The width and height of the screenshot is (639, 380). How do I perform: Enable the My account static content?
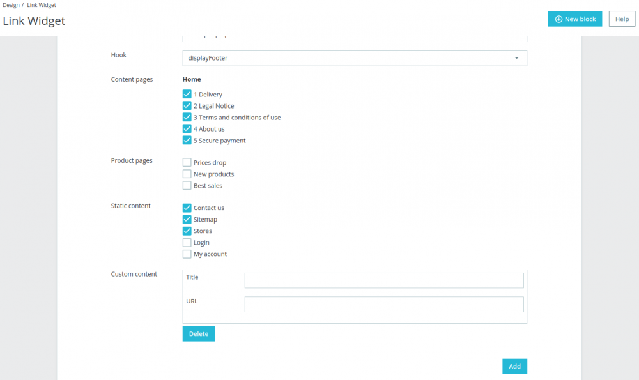(x=187, y=254)
